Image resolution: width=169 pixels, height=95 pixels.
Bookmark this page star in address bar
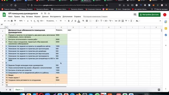[x=107, y=5]
